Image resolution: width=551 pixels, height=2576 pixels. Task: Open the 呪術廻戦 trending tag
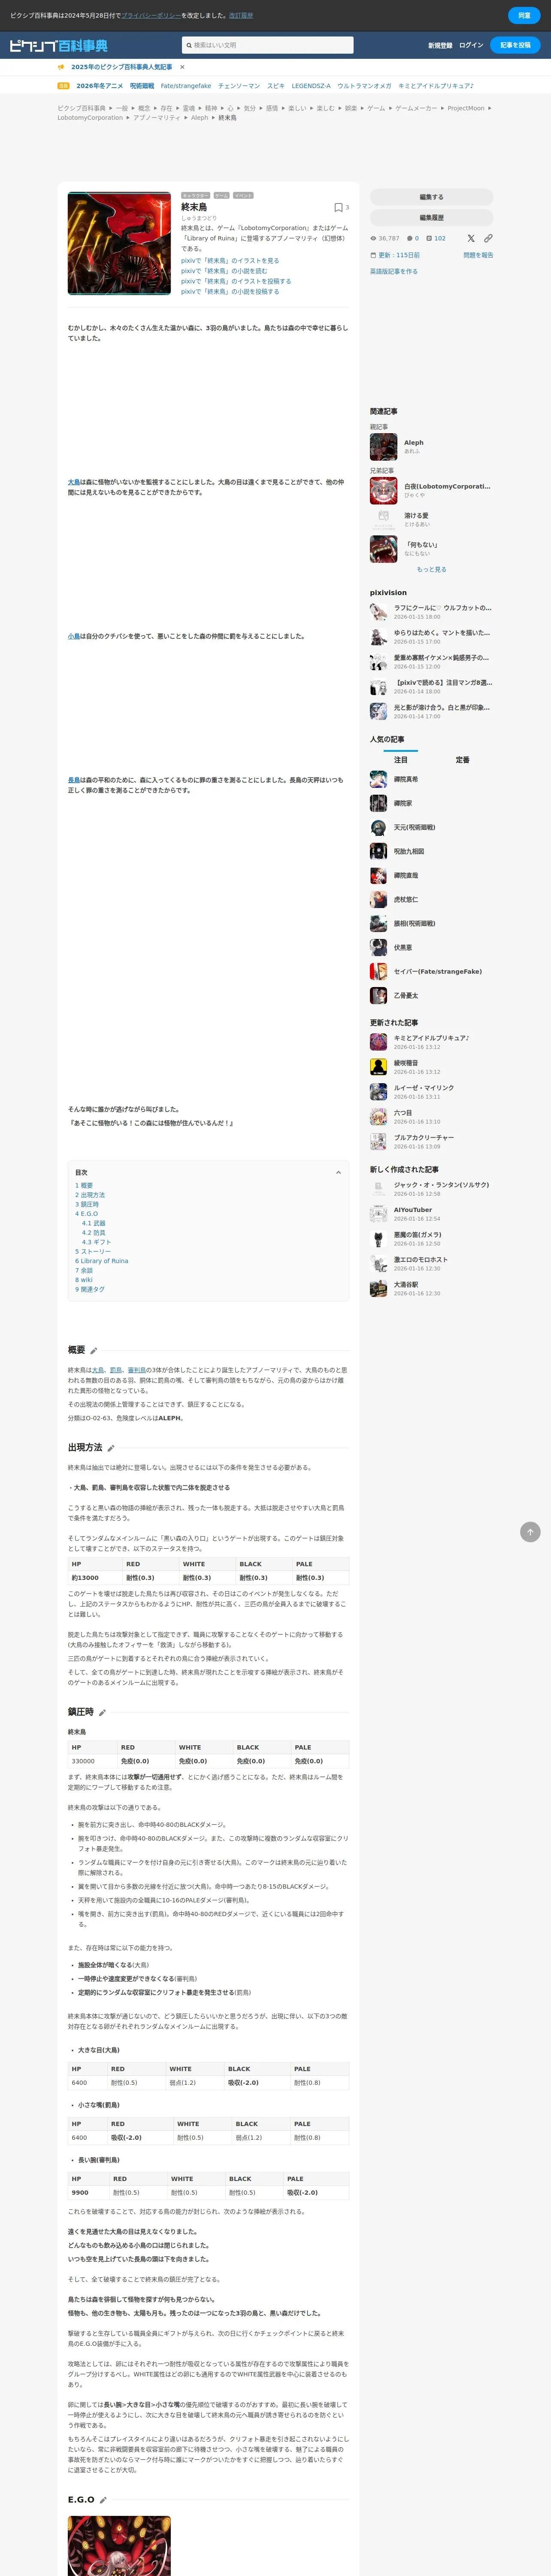tap(142, 86)
